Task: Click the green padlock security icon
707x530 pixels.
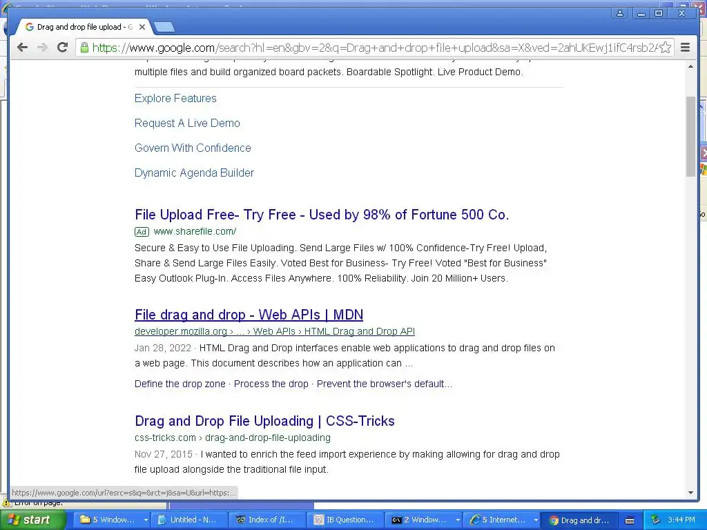Action: tap(84, 48)
